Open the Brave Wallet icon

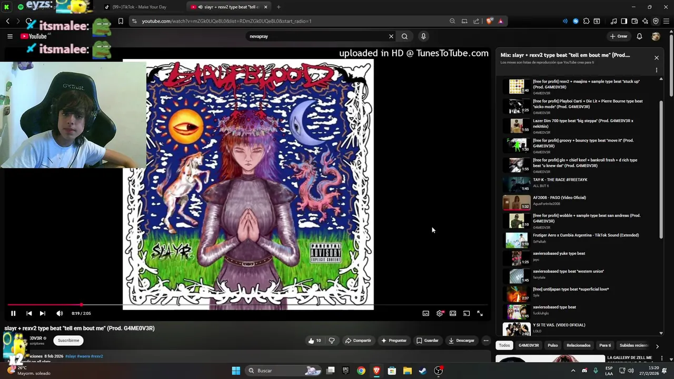point(635,21)
